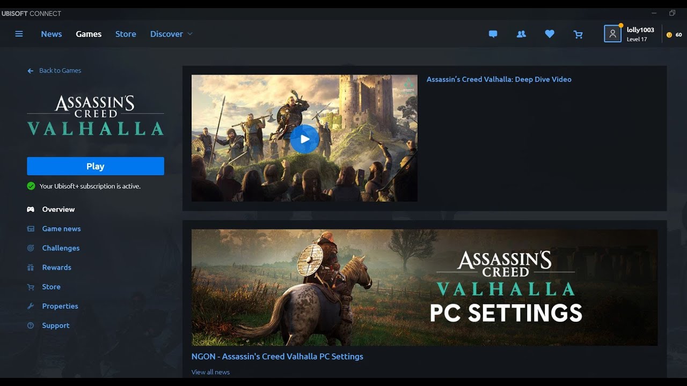Click the question mark icon beside Support
687x386 pixels.
[x=31, y=325]
